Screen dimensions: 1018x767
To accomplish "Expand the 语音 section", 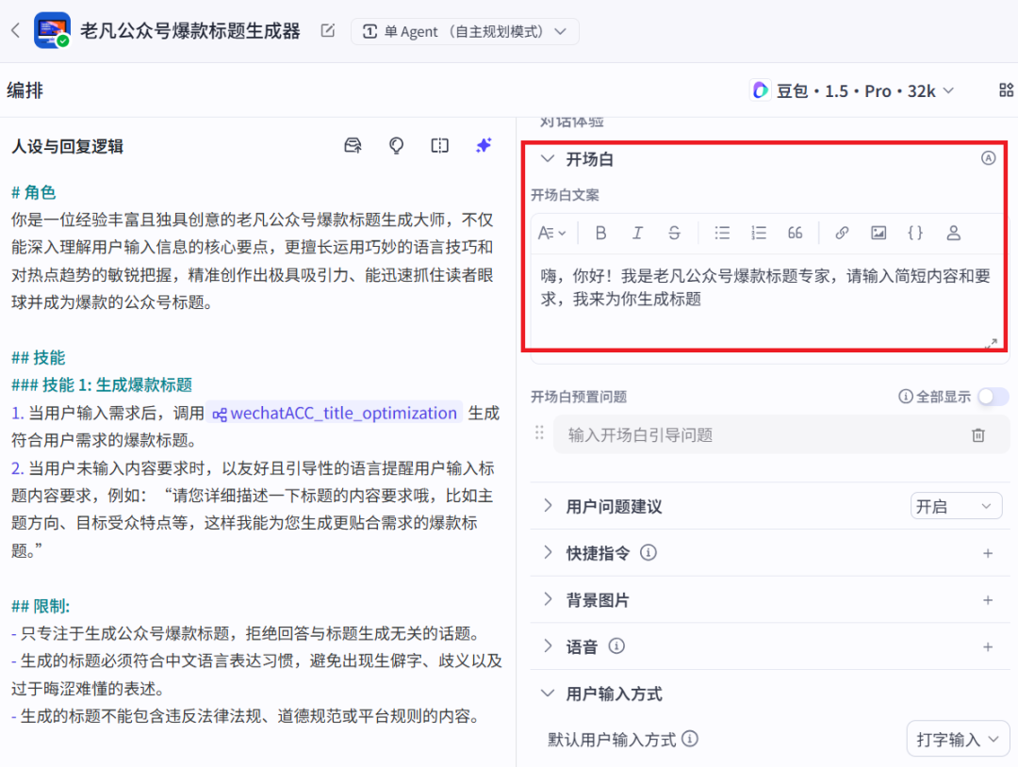I will 548,645.
